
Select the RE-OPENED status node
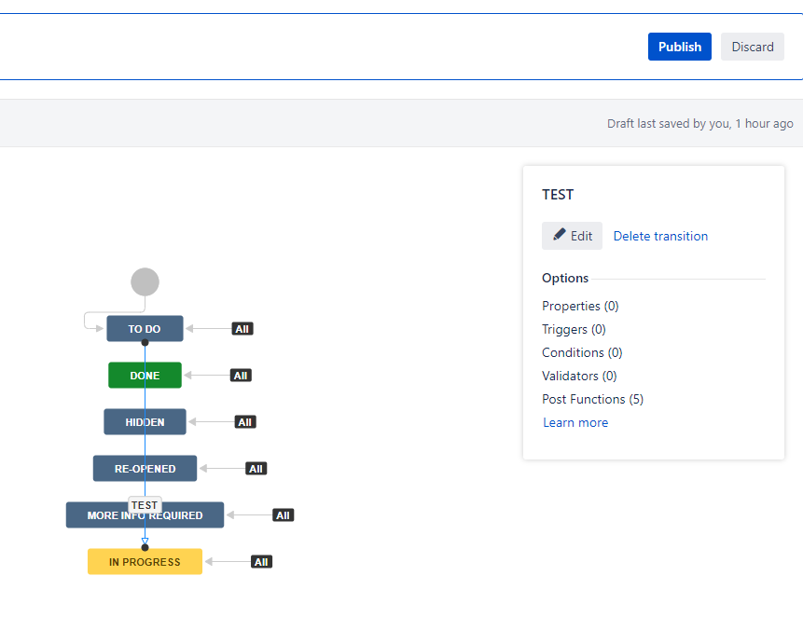click(x=145, y=468)
